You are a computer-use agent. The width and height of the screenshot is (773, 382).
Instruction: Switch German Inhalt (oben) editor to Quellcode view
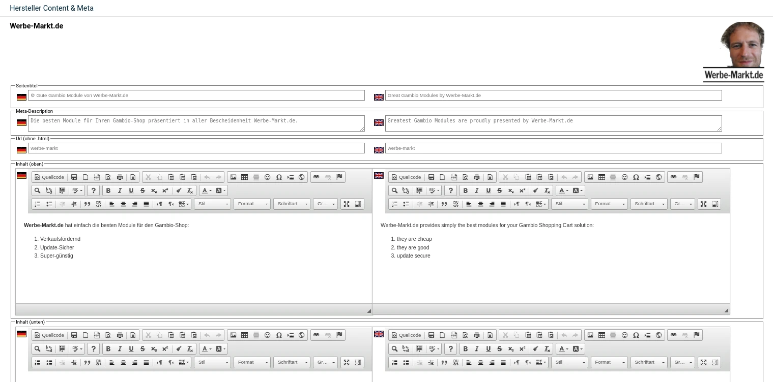49,177
